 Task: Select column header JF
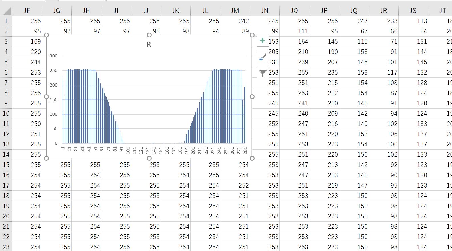(27, 11)
